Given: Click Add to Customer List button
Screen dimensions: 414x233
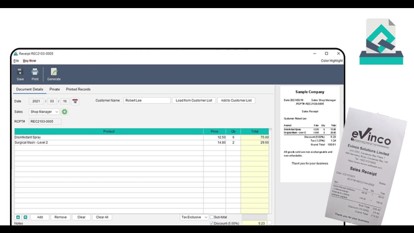Looking at the screenshot, I should tap(236, 100).
